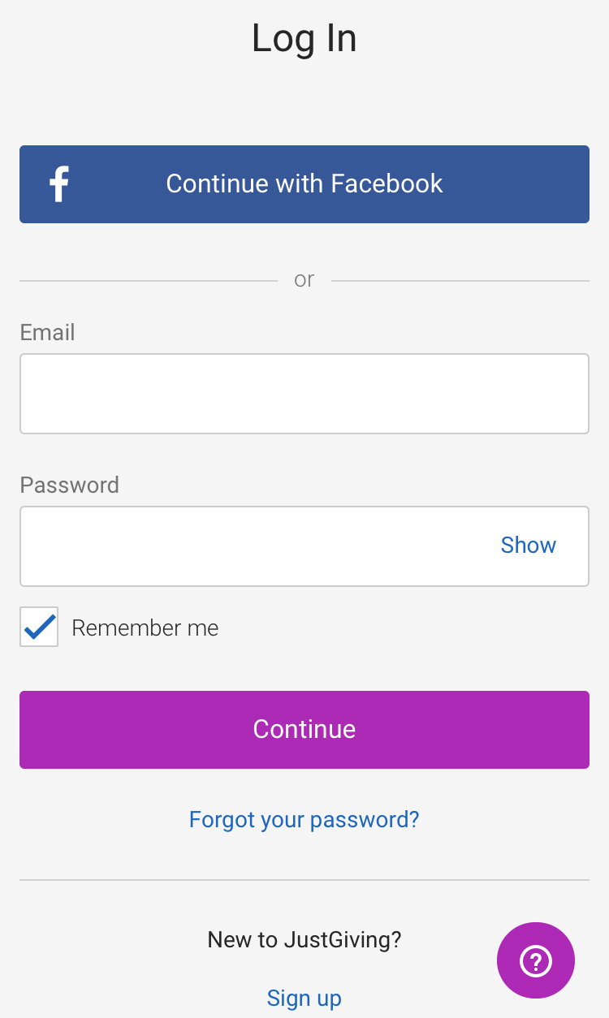Click the 'New to JustGiving?' text
The width and height of the screenshot is (609, 1018).
tap(304, 939)
